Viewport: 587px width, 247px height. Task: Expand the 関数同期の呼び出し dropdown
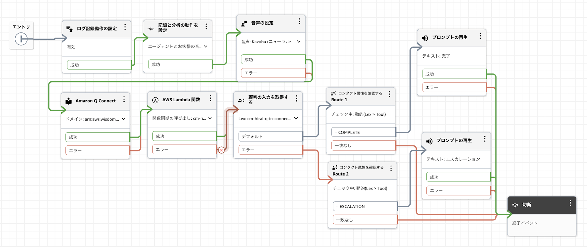[x=210, y=118]
